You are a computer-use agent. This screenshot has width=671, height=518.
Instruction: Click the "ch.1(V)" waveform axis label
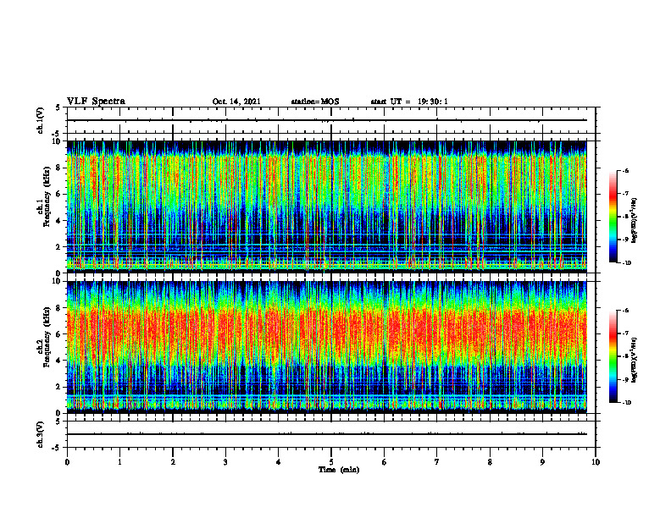[x=40, y=120]
